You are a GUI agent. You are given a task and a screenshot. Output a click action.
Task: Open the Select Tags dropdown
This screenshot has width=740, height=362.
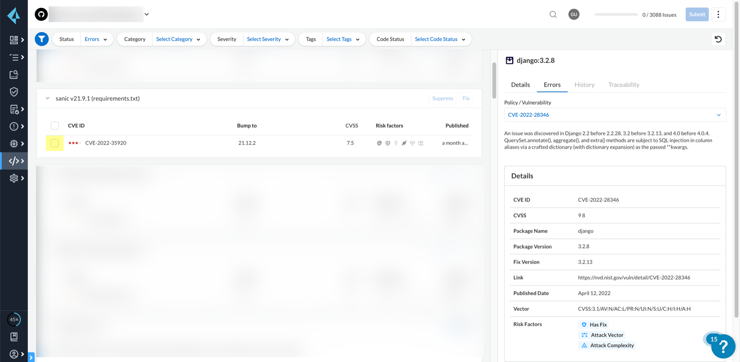click(x=343, y=39)
